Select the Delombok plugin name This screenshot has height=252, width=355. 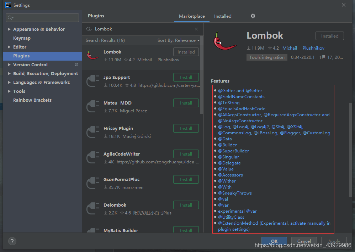coord(115,205)
